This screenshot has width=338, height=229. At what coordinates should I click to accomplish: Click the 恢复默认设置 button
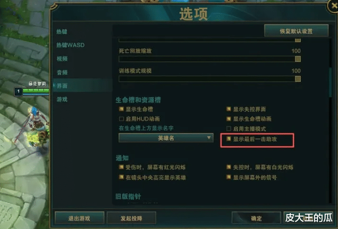point(296,31)
